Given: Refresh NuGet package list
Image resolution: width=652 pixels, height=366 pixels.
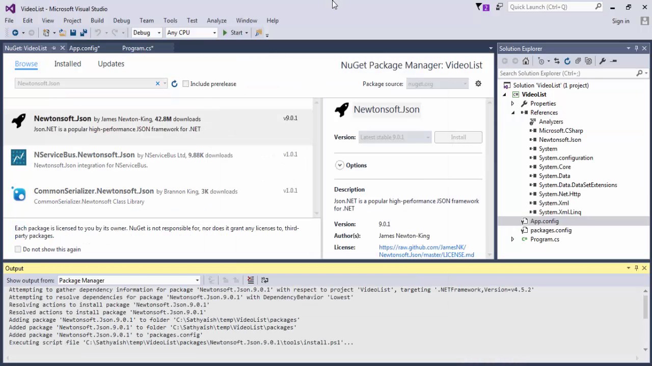Looking at the screenshot, I should click(174, 84).
